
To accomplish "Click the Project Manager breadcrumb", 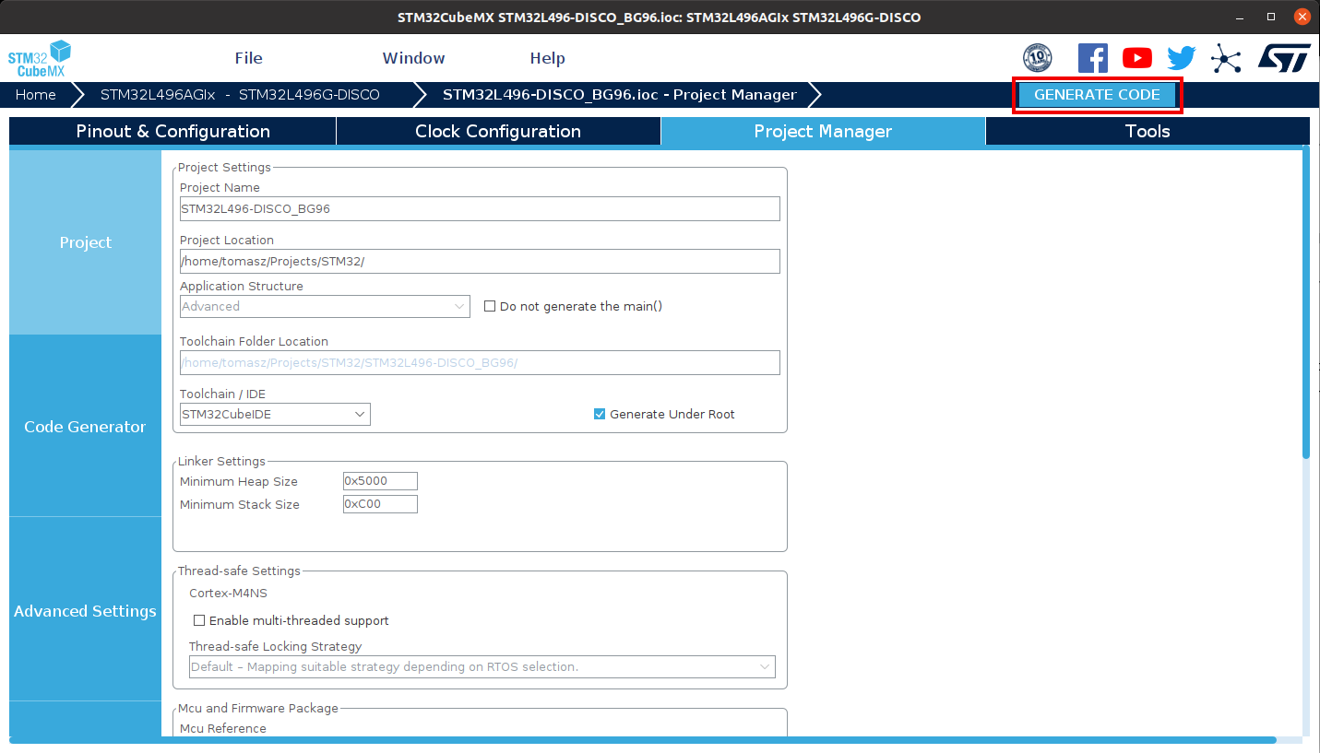I will coord(620,95).
